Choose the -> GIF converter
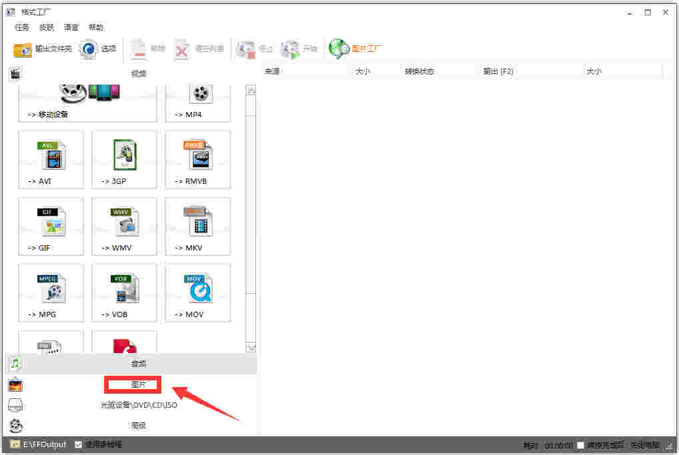679x455 pixels. point(51,227)
